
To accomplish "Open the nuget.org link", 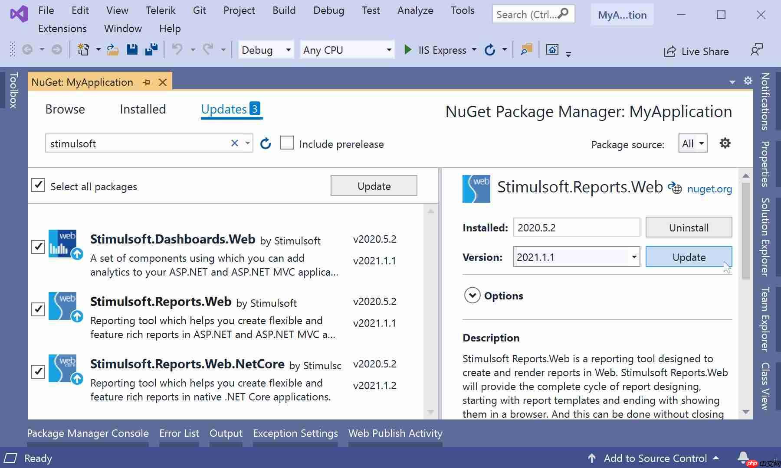I will click(709, 189).
